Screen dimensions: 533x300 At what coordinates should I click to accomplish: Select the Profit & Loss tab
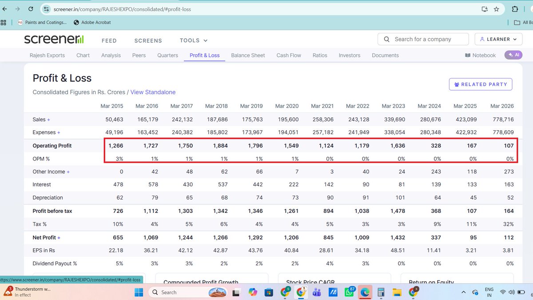tap(205, 56)
